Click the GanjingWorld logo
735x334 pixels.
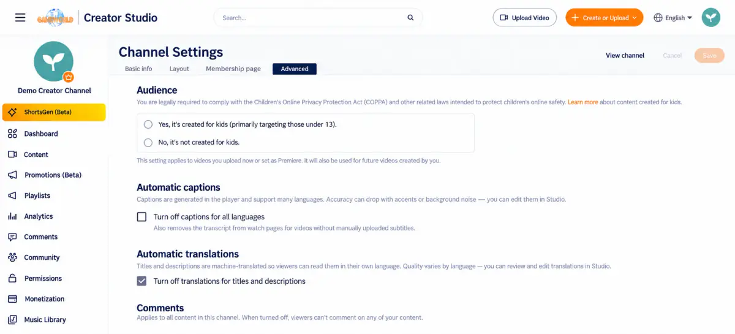pyautogui.click(x=55, y=18)
